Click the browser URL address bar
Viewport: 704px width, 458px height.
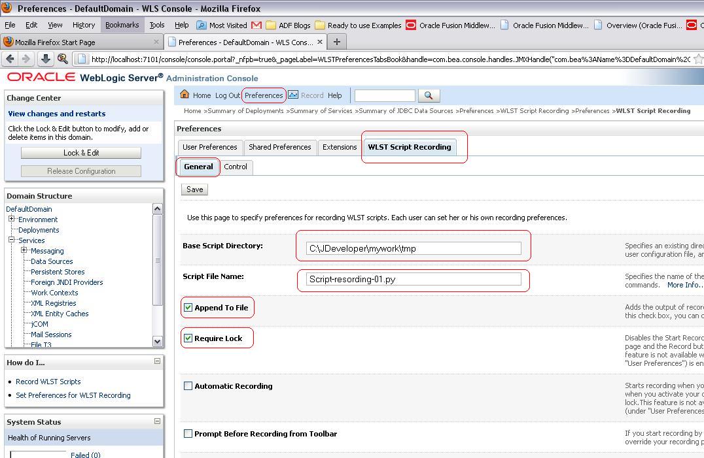390,59
